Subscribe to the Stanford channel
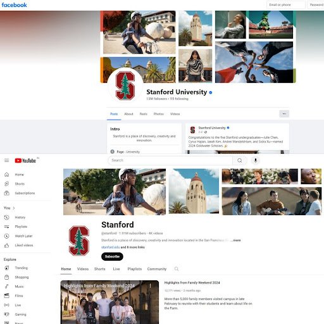 coord(112,256)
